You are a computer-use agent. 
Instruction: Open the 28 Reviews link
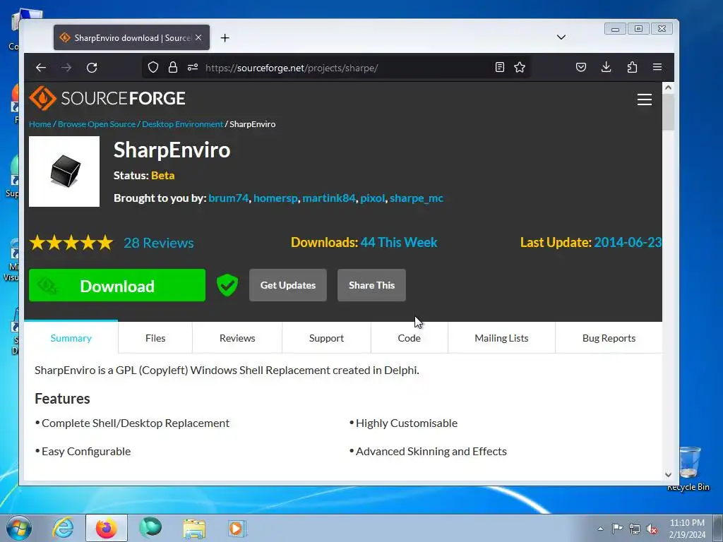[159, 243]
